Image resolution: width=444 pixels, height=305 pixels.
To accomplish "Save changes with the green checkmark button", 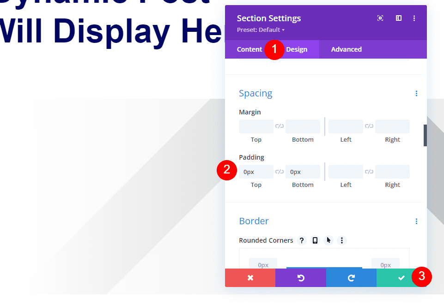I will [402, 277].
